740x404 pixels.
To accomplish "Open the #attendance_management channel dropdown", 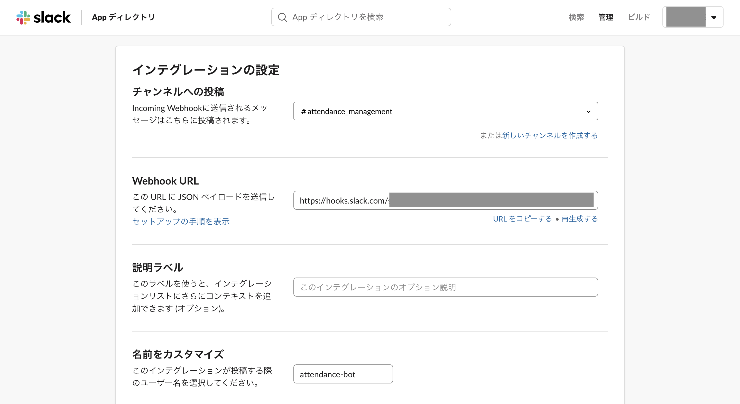I will point(446,111).
